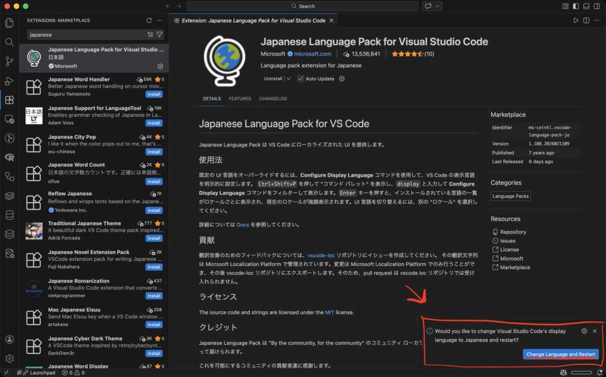The width and height of the screenshot is (606, 377).
Task: Open the chat dropdown chevron in title bar
Action: 439,6
